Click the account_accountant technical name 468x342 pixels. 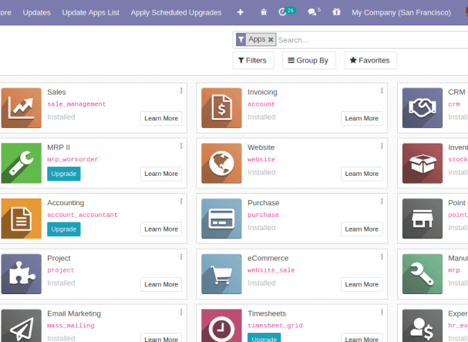[x=82, y=215]
